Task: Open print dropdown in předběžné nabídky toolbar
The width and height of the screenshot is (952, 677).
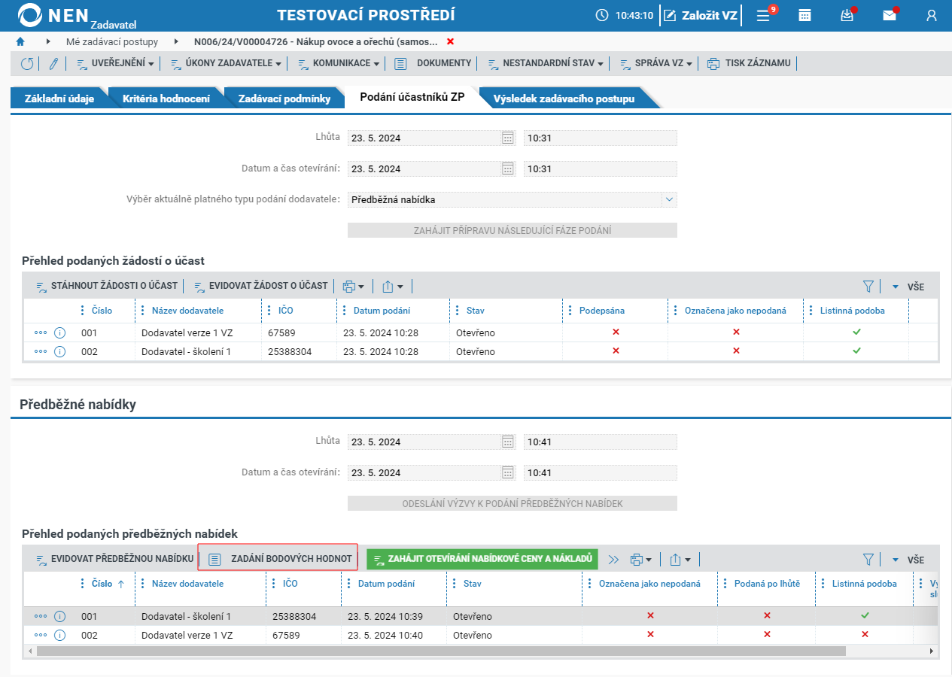Action: [x=640, y=559]
